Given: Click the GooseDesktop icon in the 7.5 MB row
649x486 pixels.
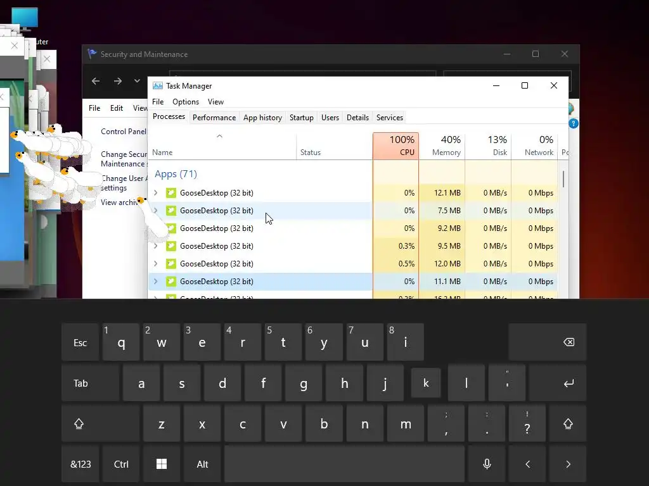Looking at the screenshot, I should pyautogui.click(x=171, y=210).
